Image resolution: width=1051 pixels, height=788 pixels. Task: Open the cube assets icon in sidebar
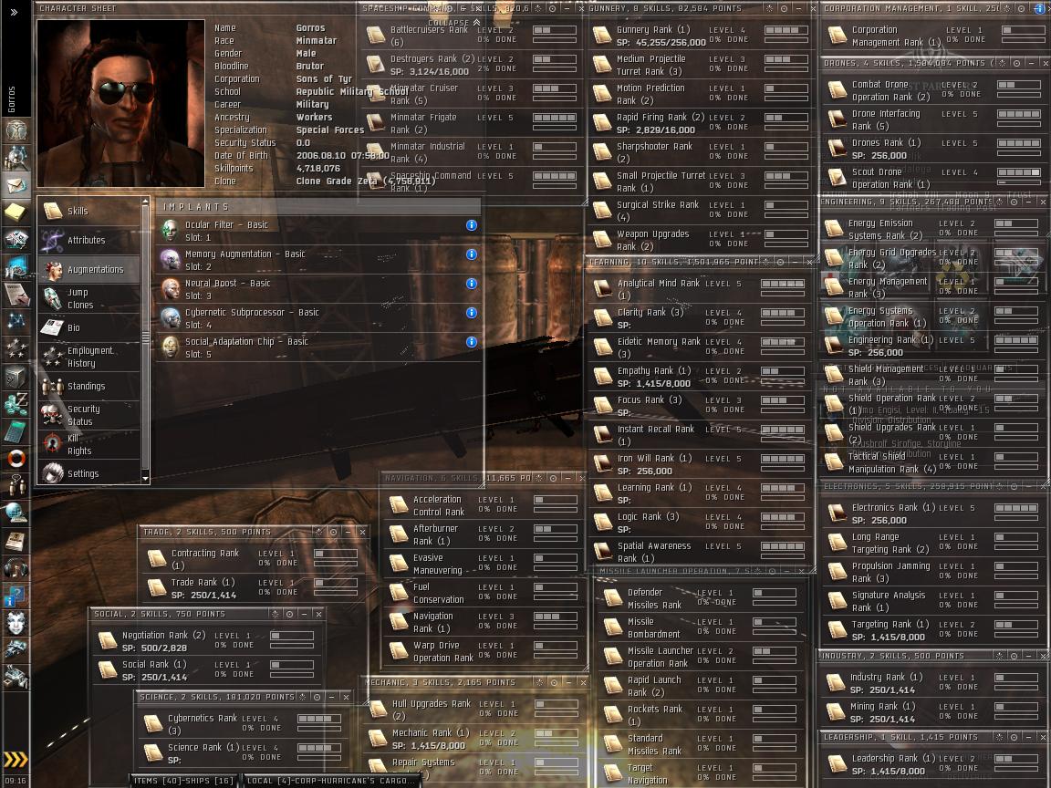16,377
